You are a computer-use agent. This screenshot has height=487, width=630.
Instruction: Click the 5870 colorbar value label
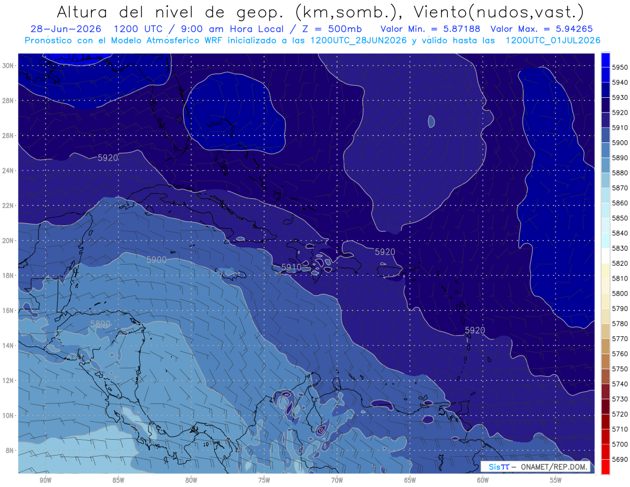point(620,188)
